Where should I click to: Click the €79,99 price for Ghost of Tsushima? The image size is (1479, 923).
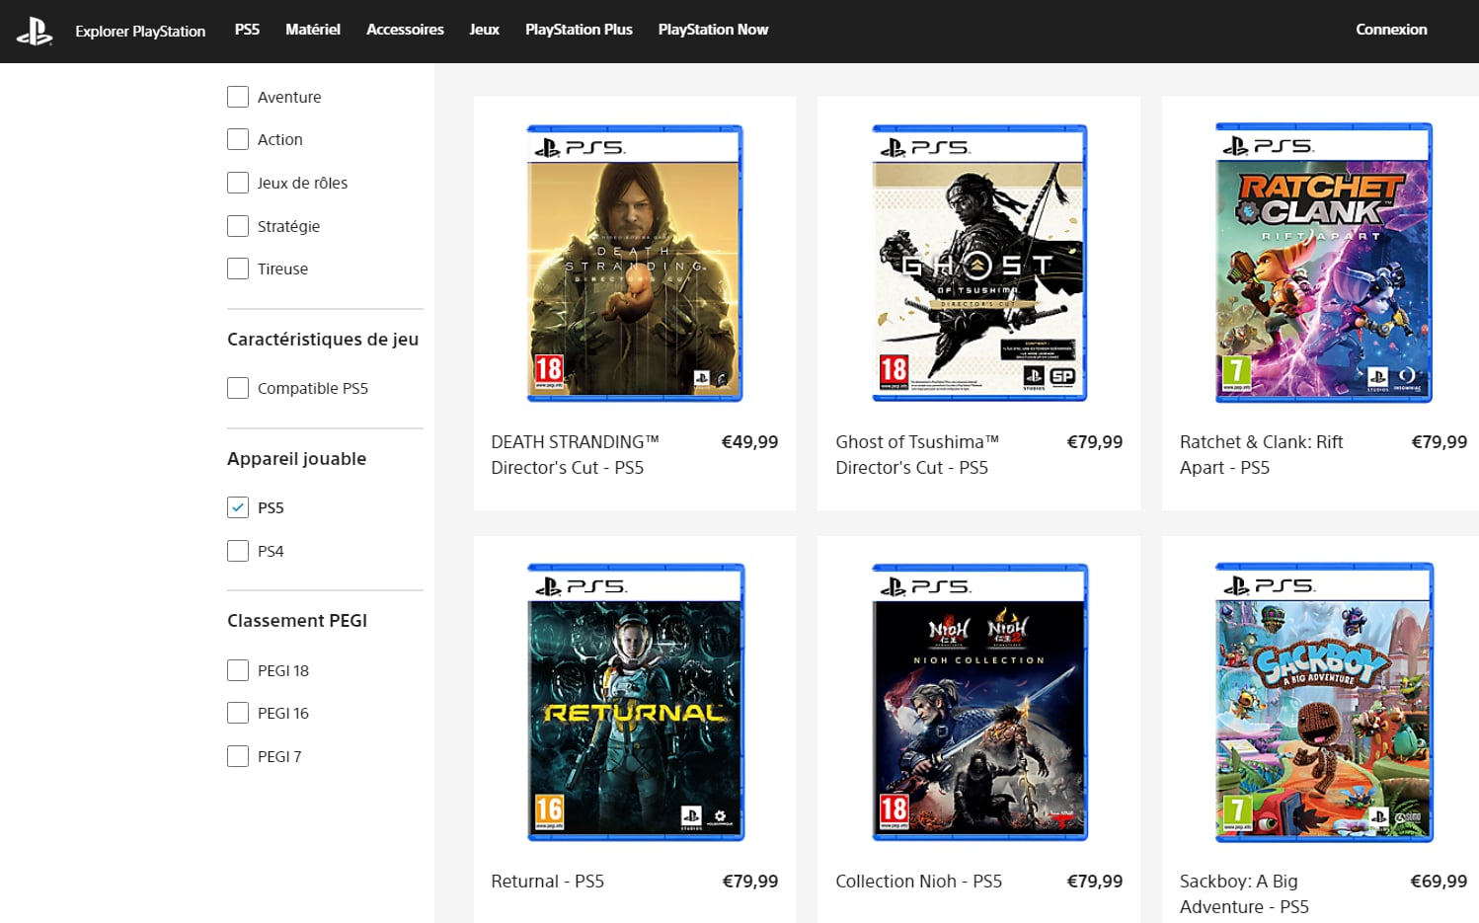(1094, 442)
